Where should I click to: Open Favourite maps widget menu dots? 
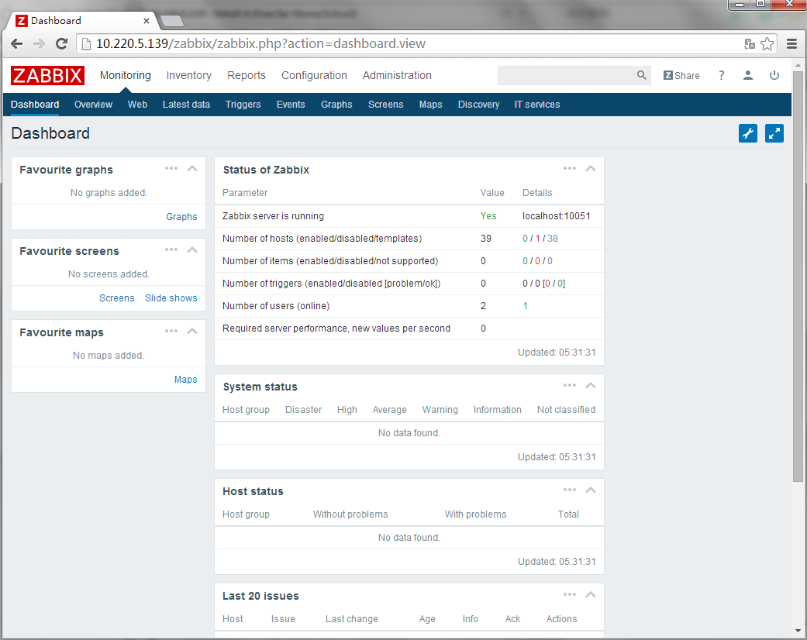(171, 331)
